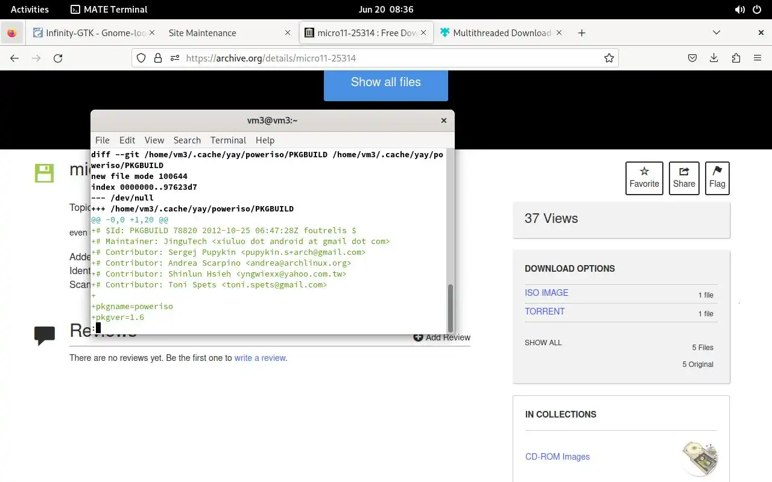Click the 37 Views text
Viewport: 772px width, 482px height.
551,219
